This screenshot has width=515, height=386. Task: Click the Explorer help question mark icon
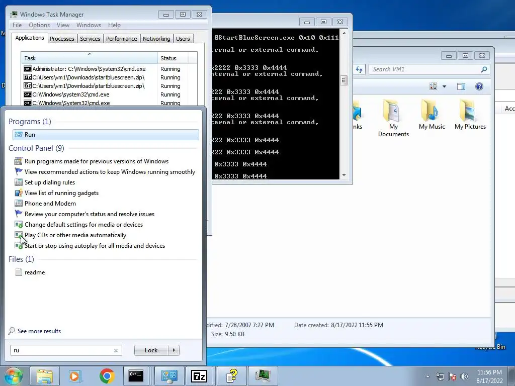(x=479, y=86)
